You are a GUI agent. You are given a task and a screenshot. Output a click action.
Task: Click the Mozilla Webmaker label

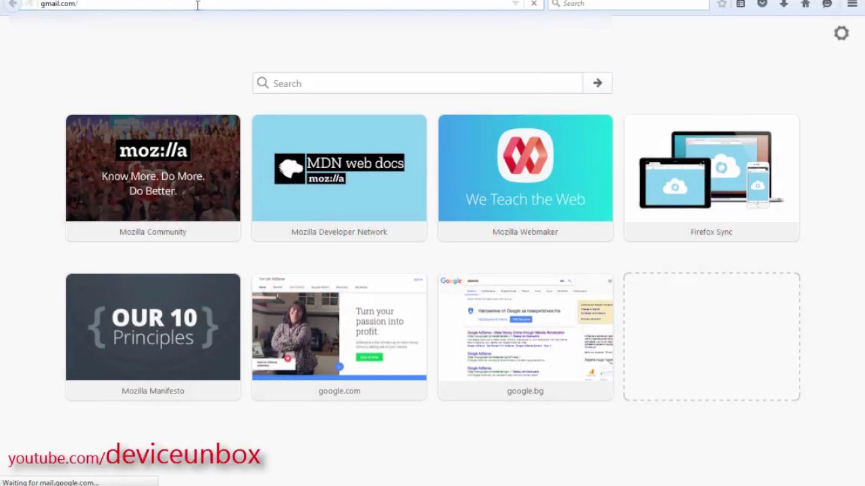coord(525,232)
